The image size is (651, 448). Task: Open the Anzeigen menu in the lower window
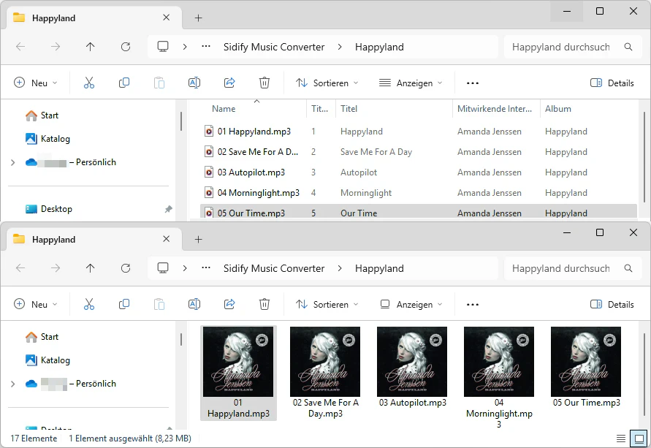411,304
